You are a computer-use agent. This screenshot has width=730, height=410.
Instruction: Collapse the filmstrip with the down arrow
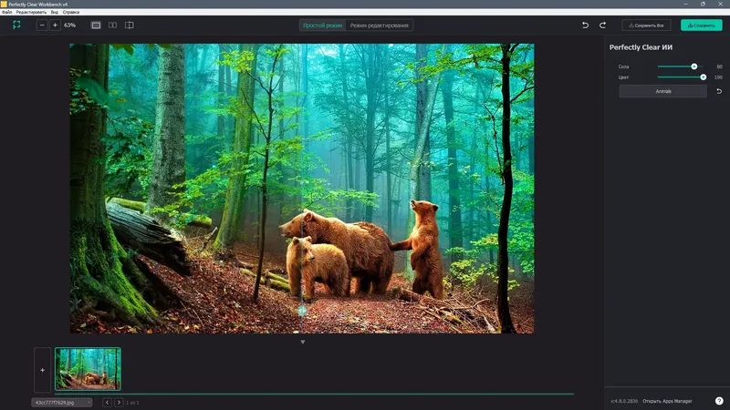coord(303,343)
